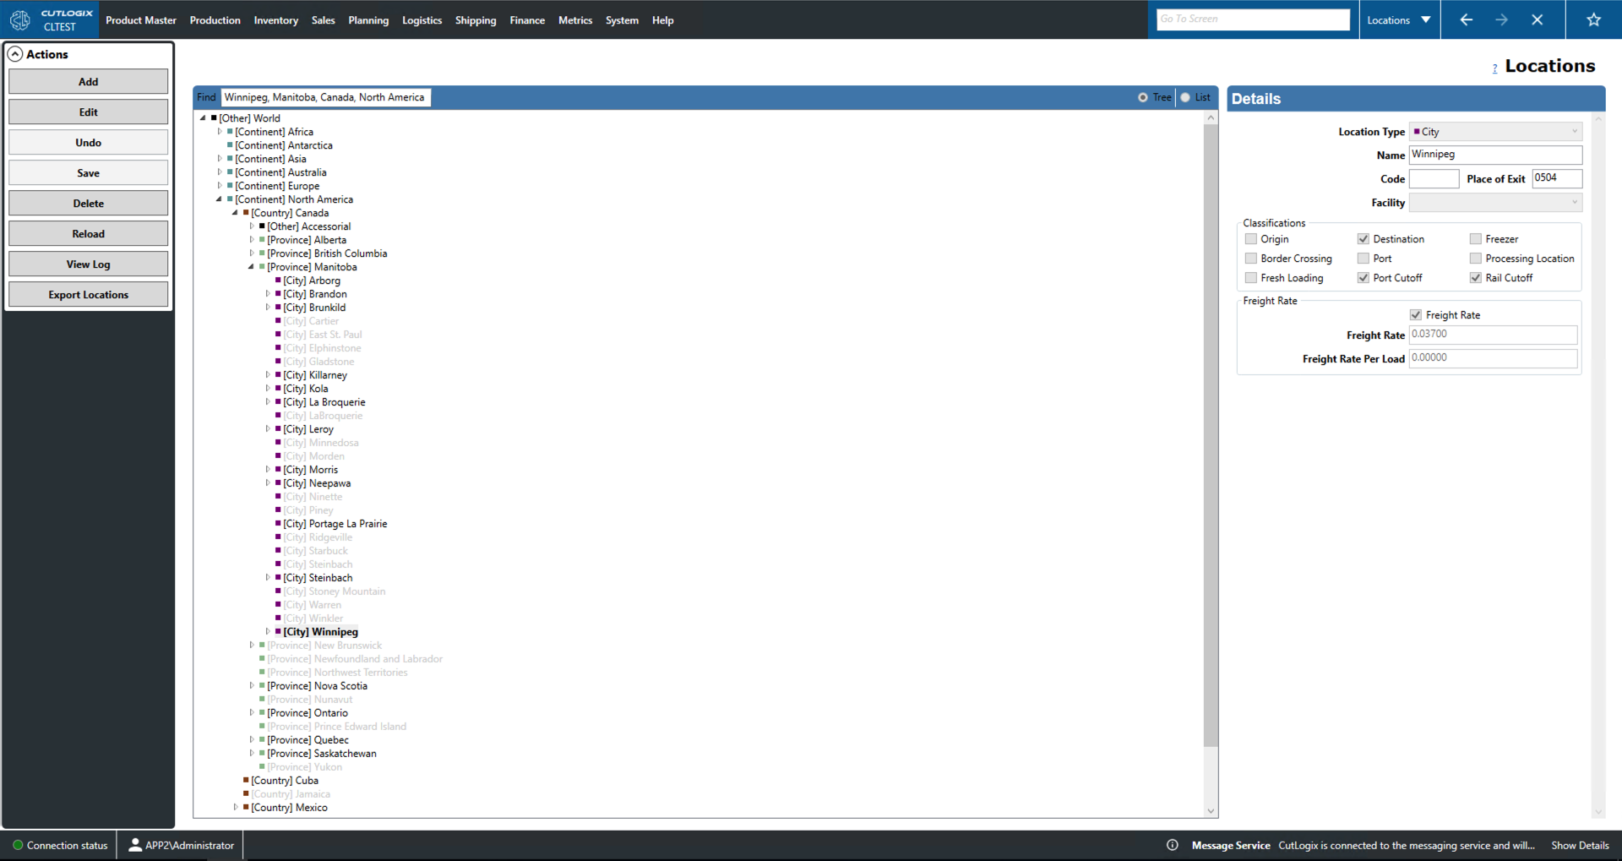
Task: Click the APP2\Administrator user icon
Action: click(x=134, y=844)
